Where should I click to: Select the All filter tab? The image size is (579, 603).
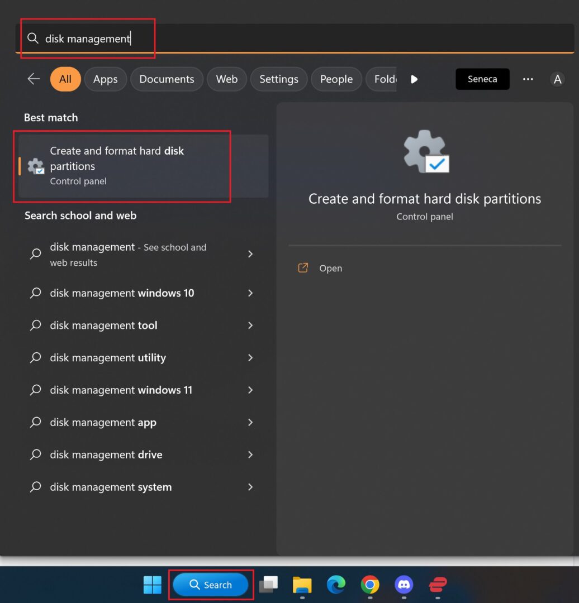[x=65, y=79]
